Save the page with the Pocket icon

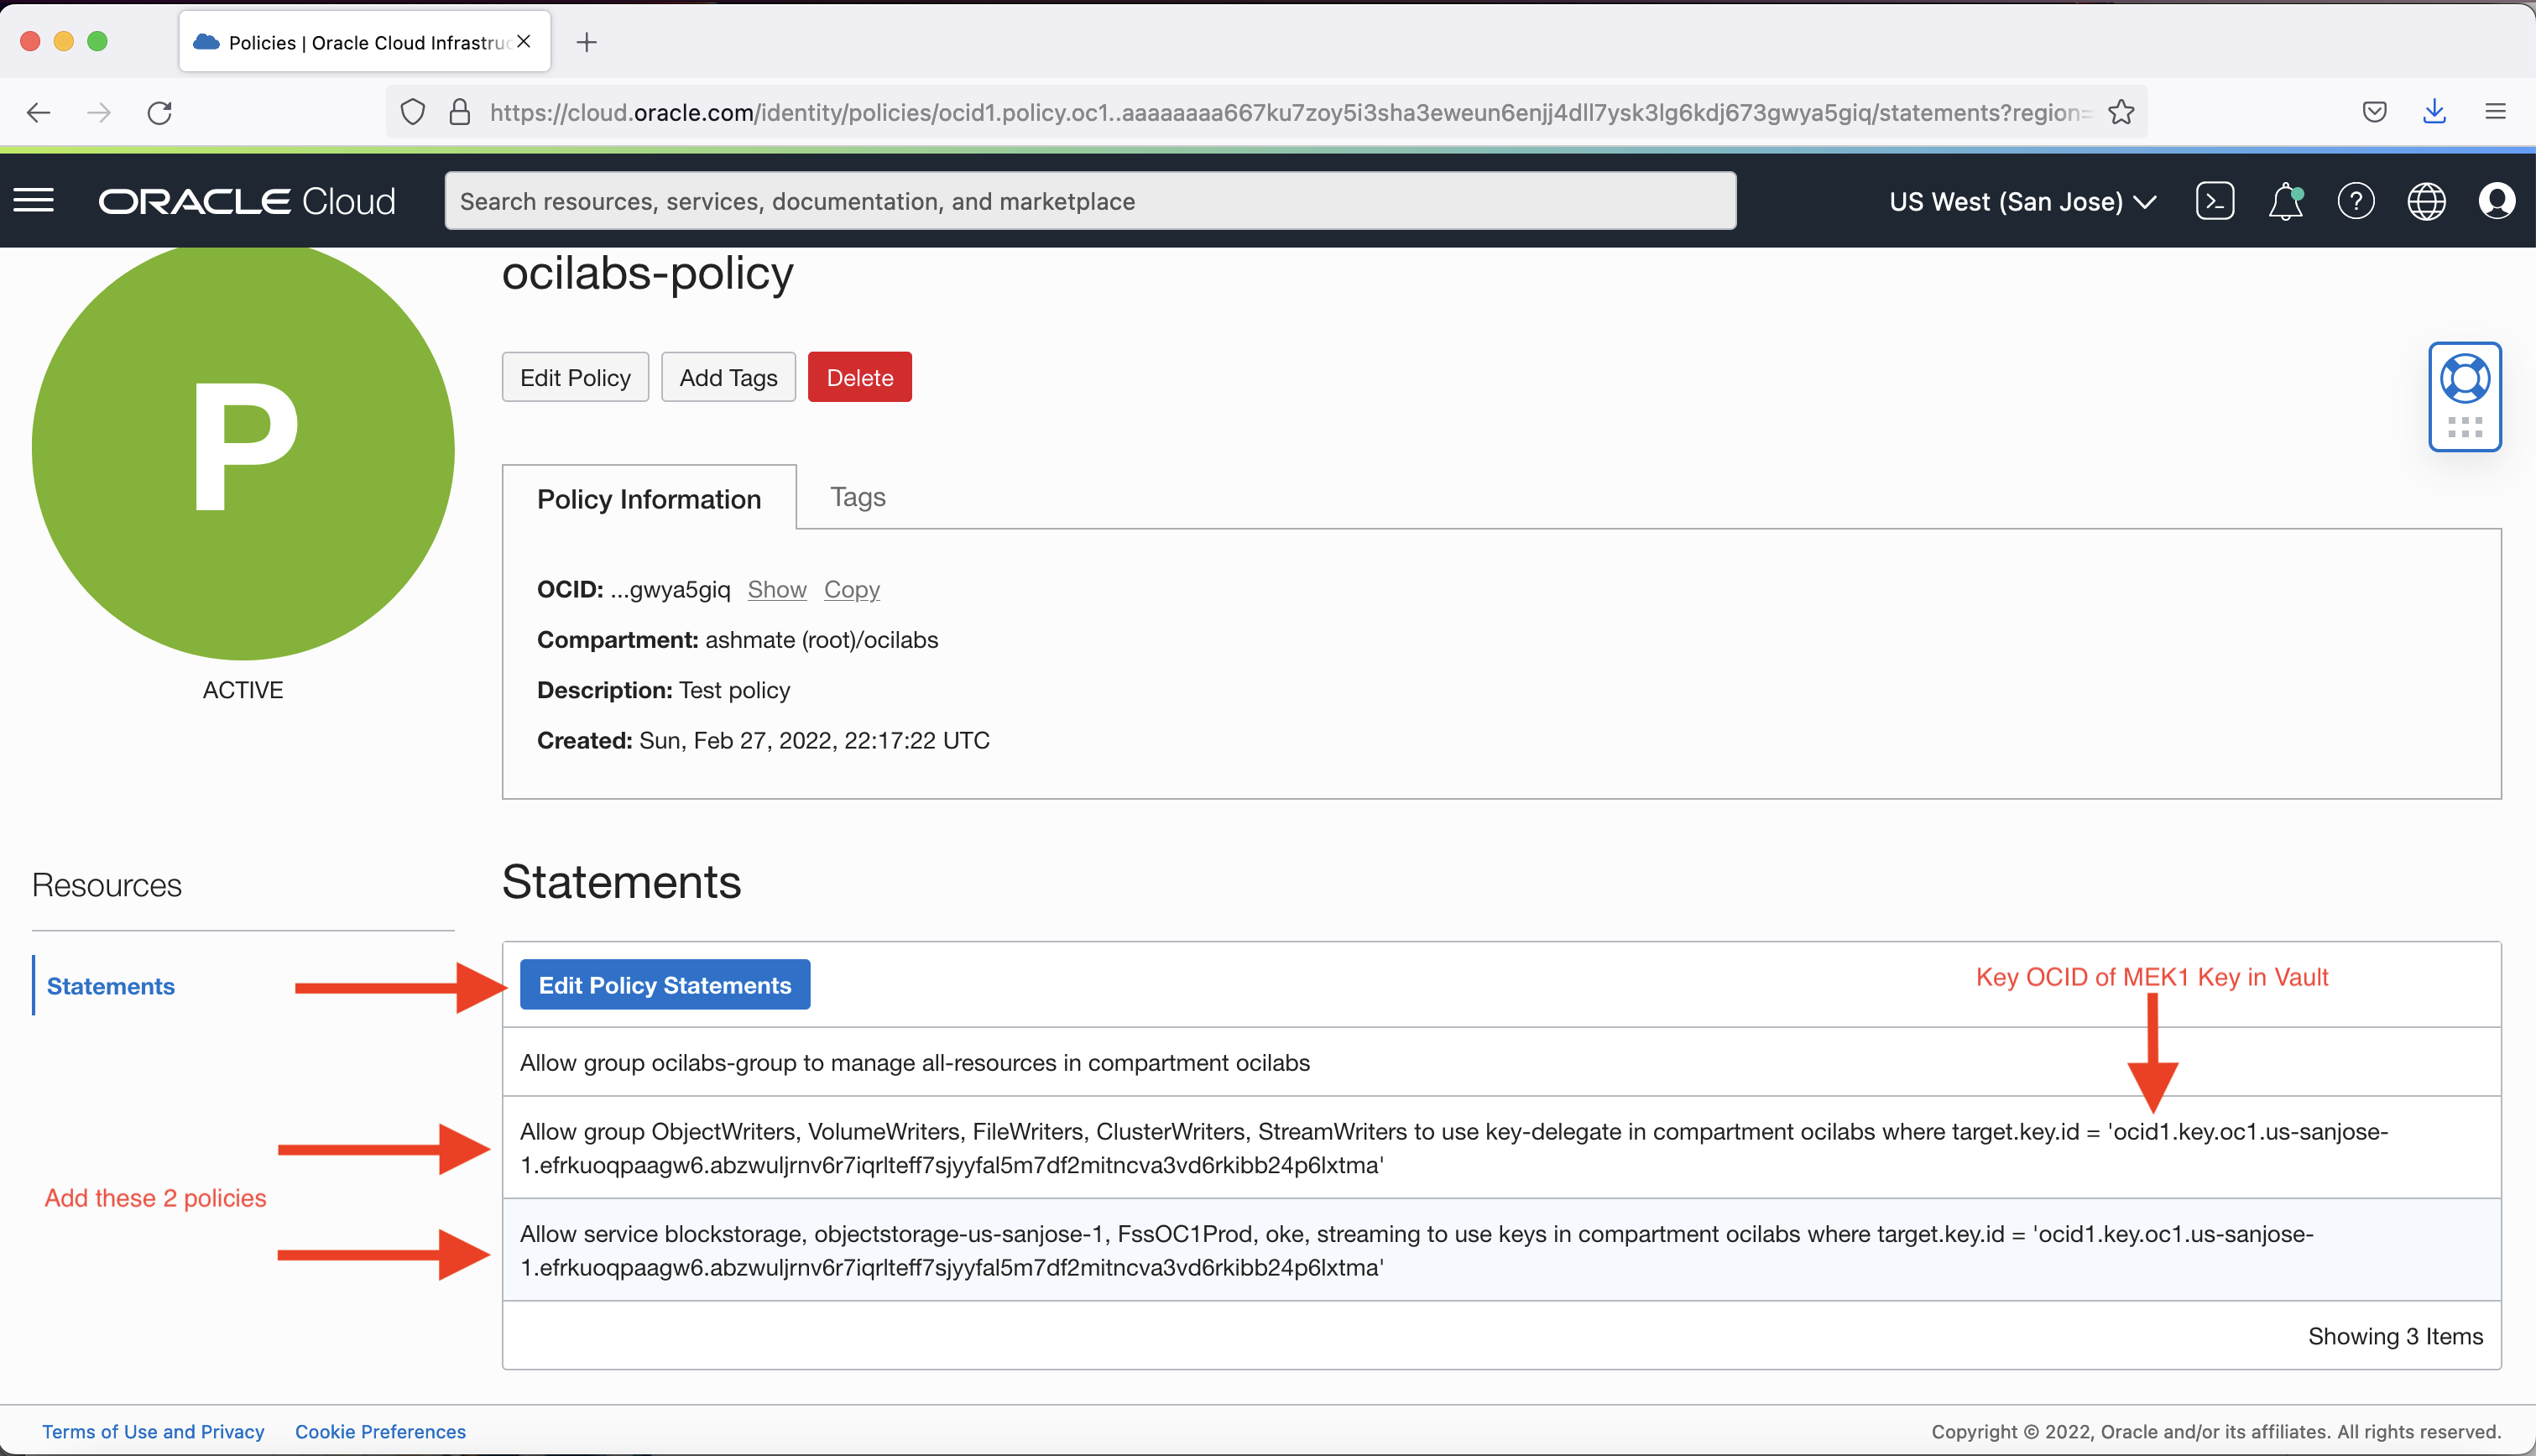click(2374, 112)
